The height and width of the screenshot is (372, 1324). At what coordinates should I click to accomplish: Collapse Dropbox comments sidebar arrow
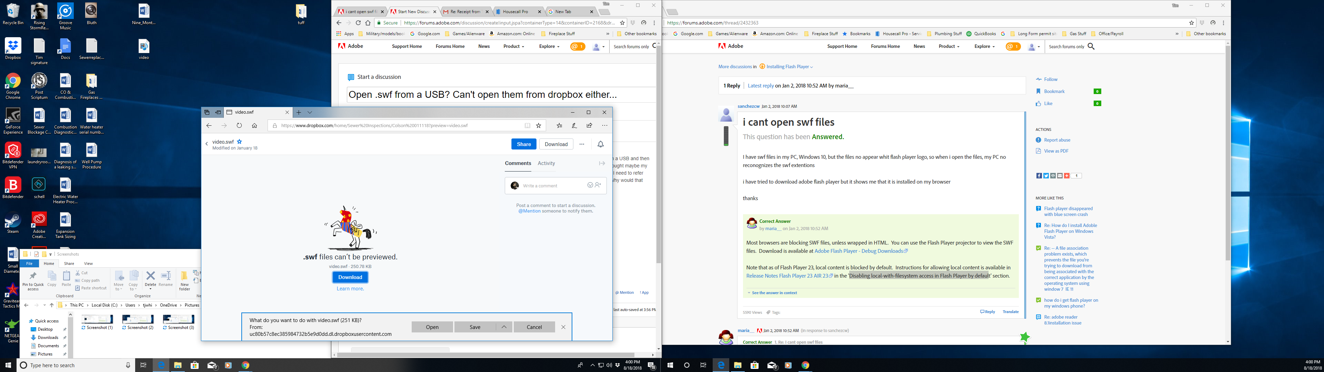click(x=602, y=163)
